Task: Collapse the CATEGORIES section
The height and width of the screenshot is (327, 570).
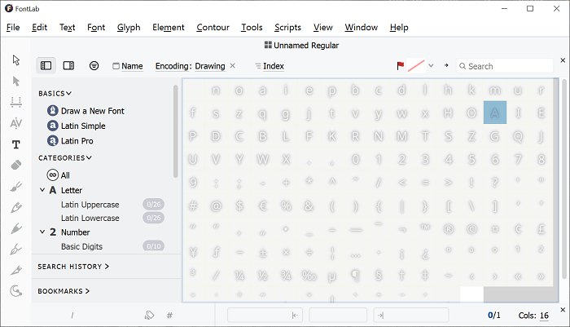Action: click(x=65, y=157)
